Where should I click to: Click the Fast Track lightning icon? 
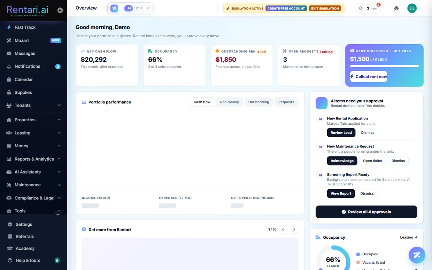pyautogui.click(x=9, y=27)
